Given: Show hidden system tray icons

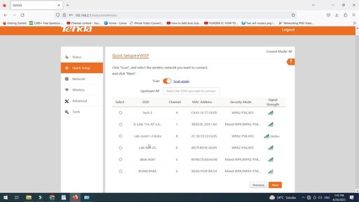Looking at the screenshot, I should coord(303,198).
